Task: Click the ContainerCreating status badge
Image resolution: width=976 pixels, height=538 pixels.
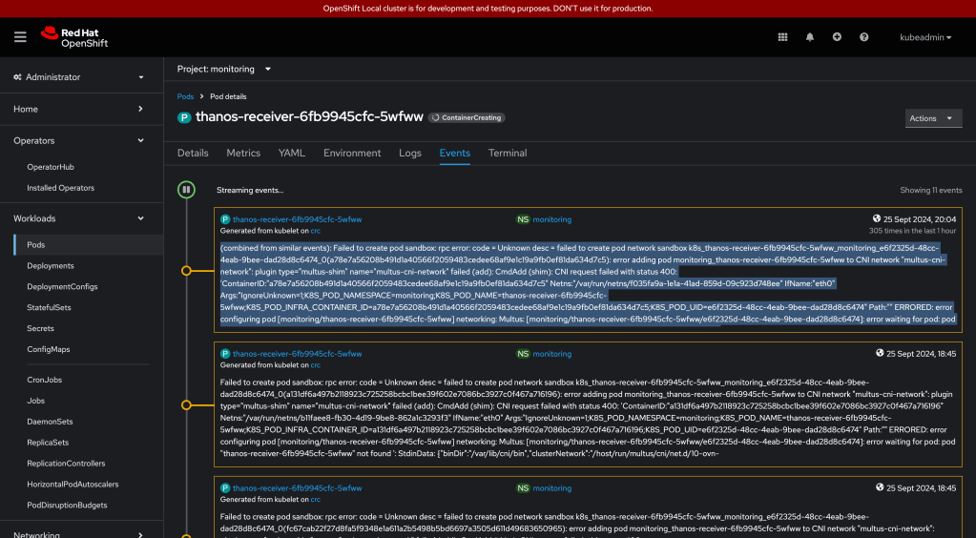Action: 467,117
